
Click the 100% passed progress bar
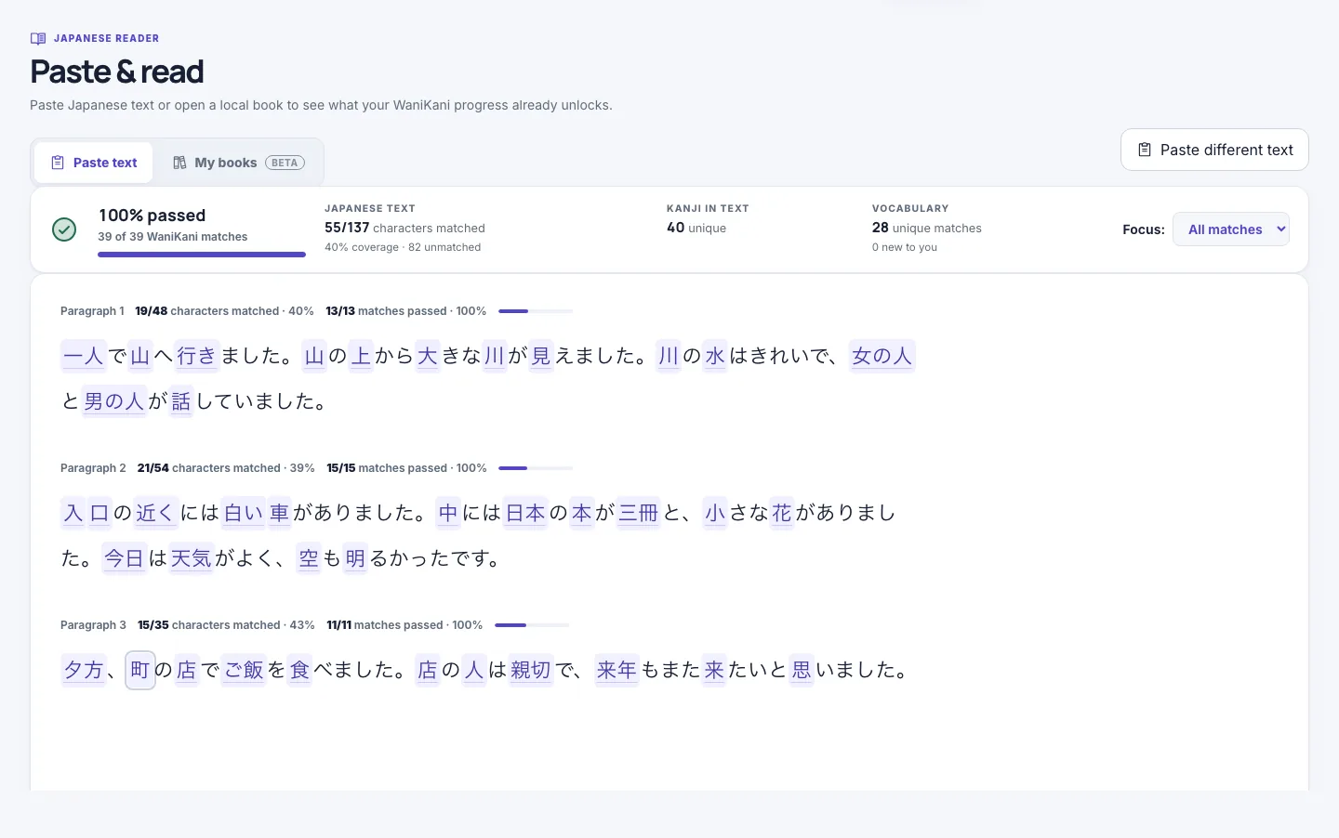pos(202,255)
